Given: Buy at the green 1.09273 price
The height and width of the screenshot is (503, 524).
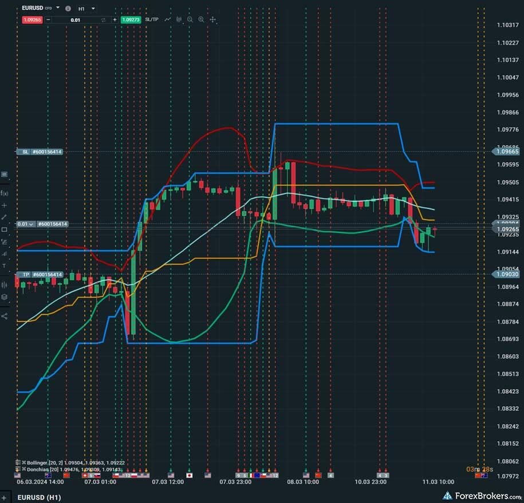Looking at the screenshot, I should point(131,19).
